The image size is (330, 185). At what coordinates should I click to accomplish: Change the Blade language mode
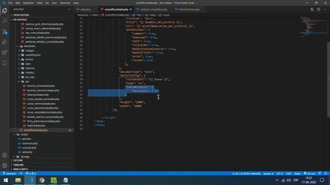tap(298, 174)
